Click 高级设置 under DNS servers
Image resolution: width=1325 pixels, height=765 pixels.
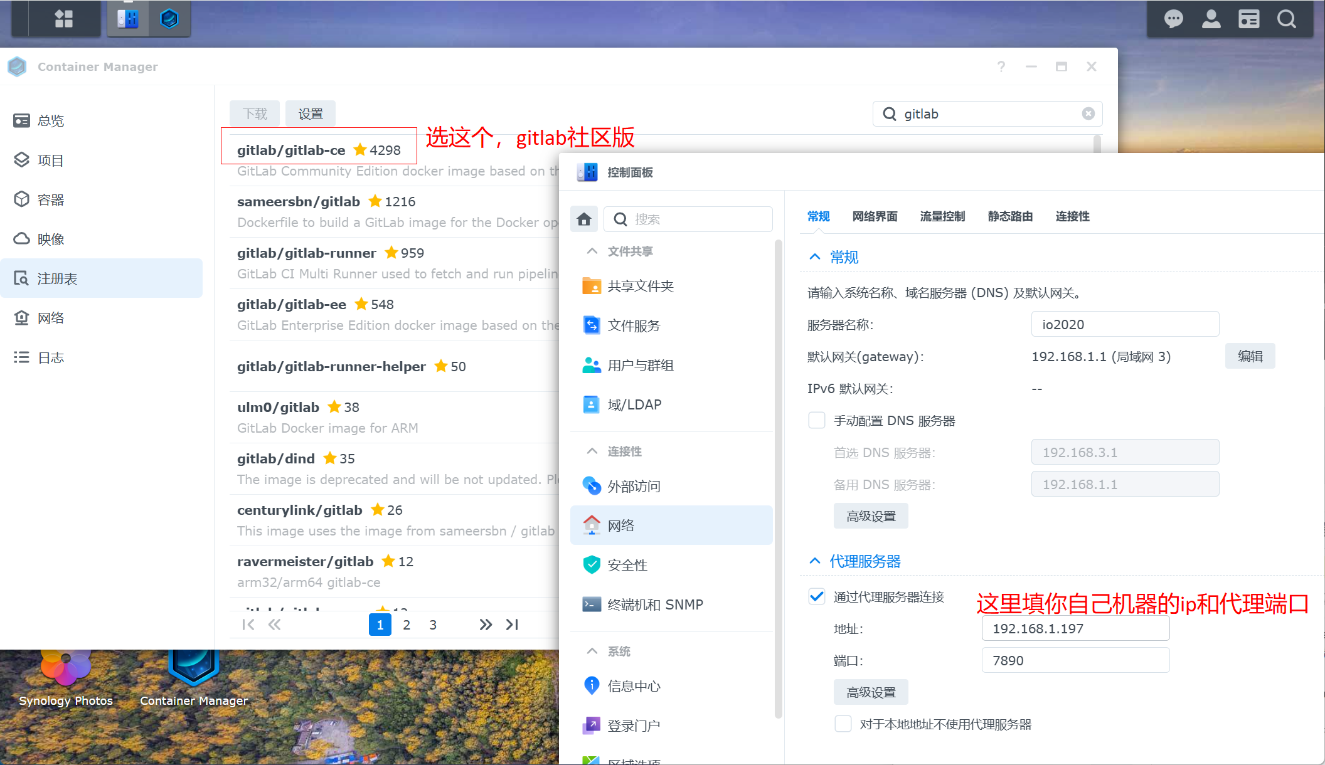[x=870, y=515]
